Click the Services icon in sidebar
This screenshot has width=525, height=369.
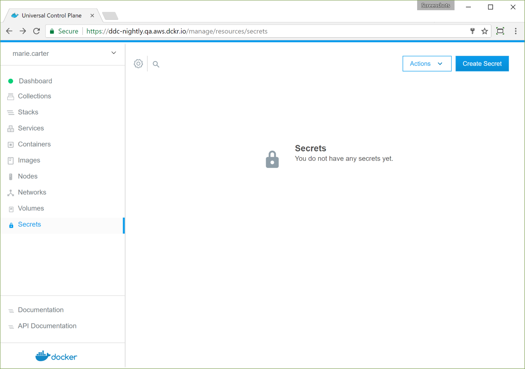pyautogui.click(x=11, y=128)
